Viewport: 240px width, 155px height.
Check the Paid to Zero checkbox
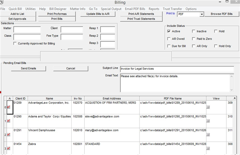(x=194, y=39)
